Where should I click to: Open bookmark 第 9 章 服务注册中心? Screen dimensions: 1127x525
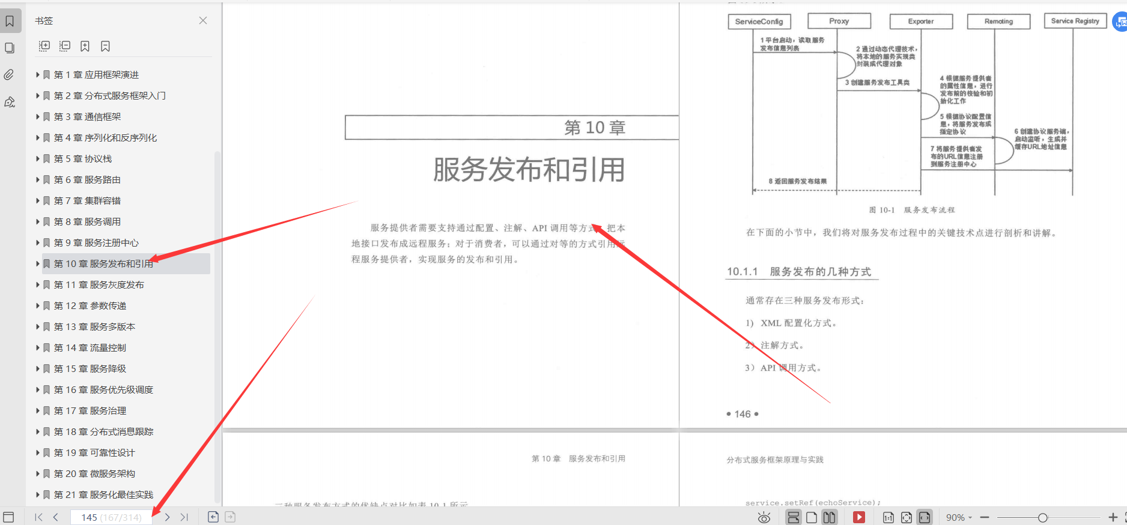pos(96,243)
